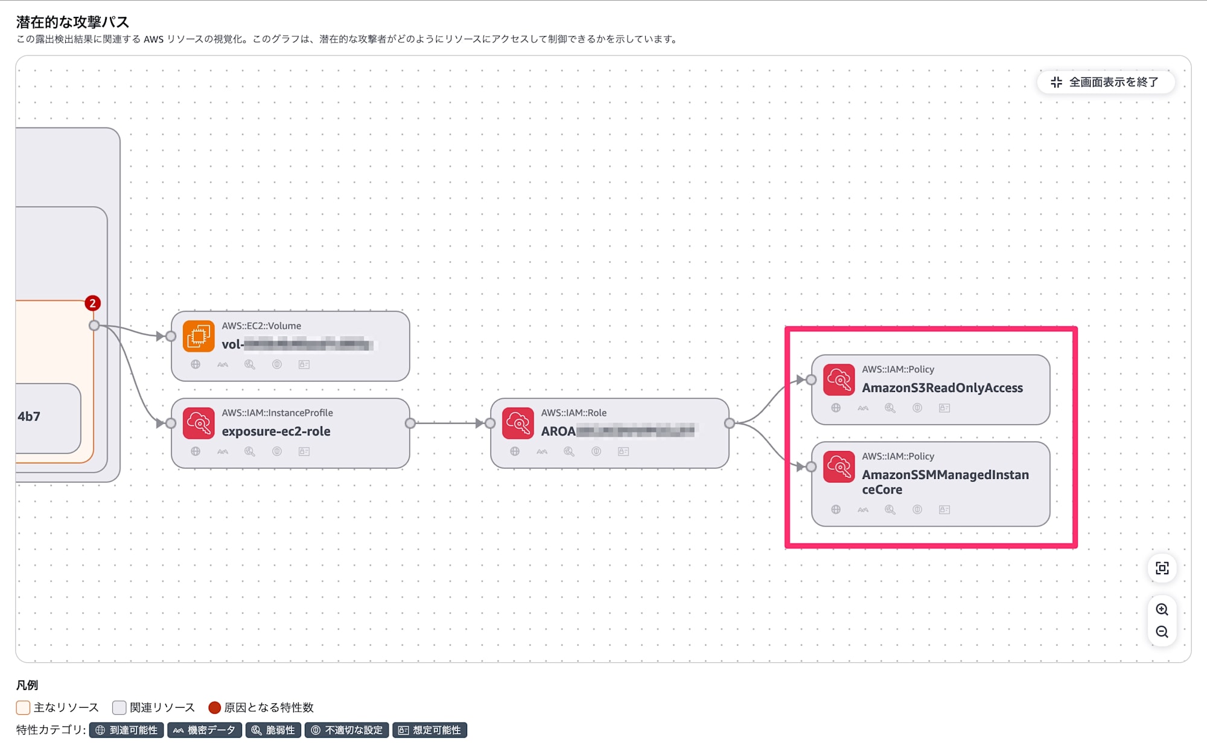This screenshot has width=1207, height=754.
Task: Click the blurred vol- volume ID text
Action: (297, 344)
